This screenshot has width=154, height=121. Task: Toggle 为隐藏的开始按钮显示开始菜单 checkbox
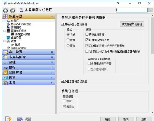coord(87,46)
